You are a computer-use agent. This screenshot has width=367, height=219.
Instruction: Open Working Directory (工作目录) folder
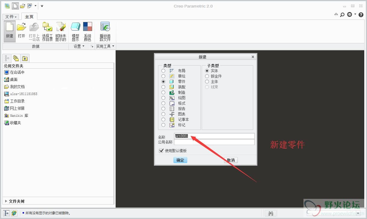tap(14, 101)
